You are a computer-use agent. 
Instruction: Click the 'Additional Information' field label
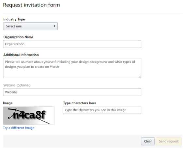[21, 55]
